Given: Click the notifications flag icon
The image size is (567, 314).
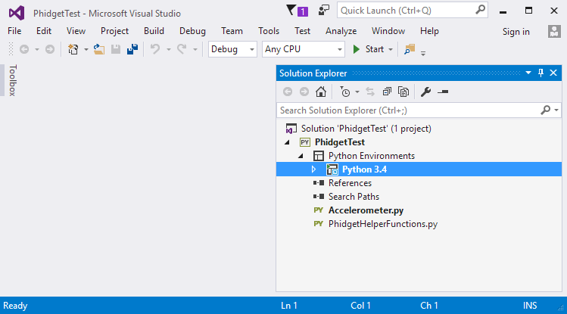Looking at the screenshot, I should click(x=297, y=11).
